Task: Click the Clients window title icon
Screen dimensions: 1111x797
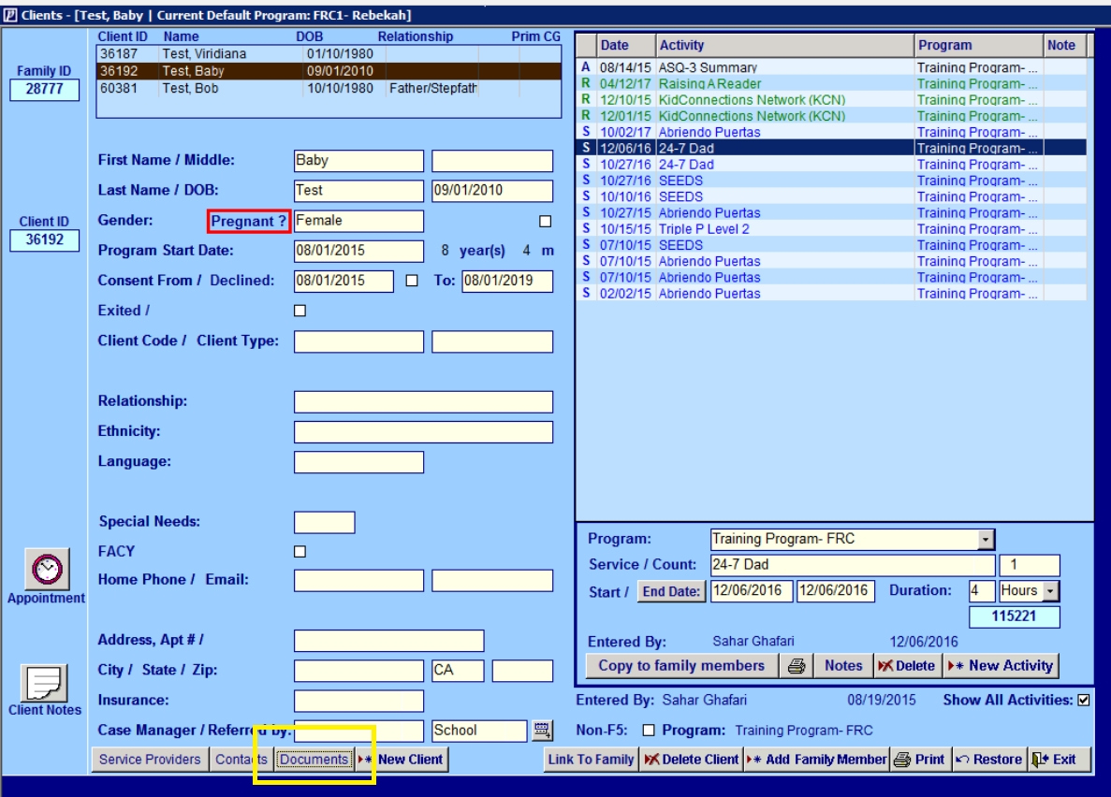Action: coord(10,15)
